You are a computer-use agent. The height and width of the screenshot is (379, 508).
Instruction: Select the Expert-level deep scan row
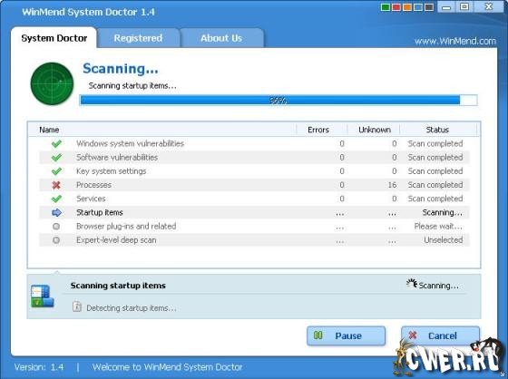coord(254,240)
